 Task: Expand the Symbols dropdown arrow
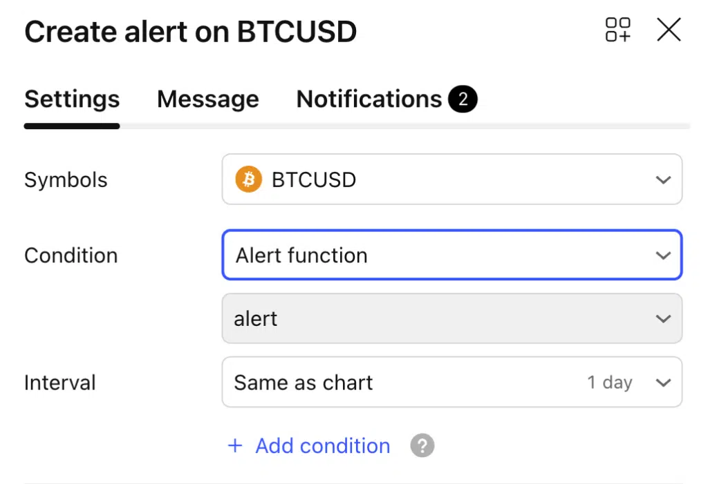click(x=663, y=180)
